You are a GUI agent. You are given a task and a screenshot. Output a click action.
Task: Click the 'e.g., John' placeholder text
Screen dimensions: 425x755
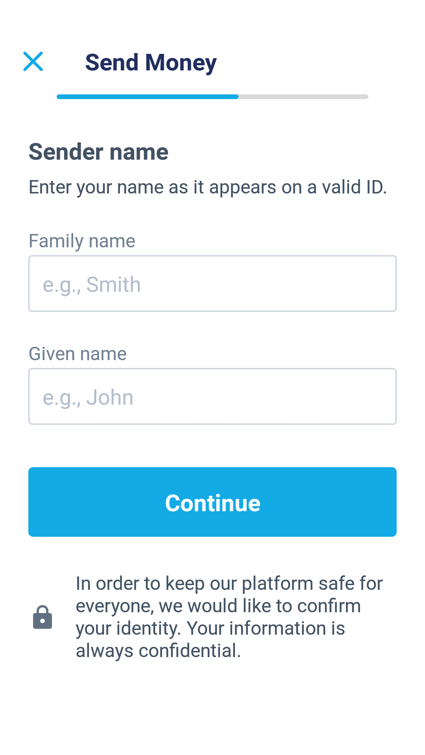pyautogui.click(x=88, y=397)
